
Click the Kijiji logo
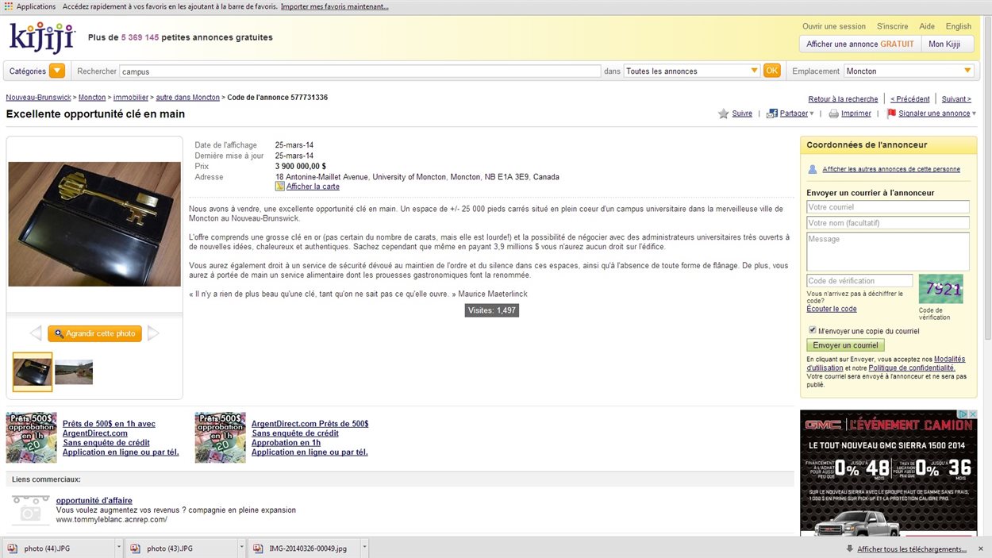(41, 37)
